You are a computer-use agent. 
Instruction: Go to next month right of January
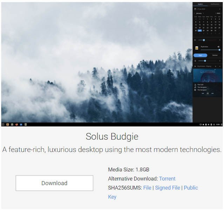click(203, 13)
